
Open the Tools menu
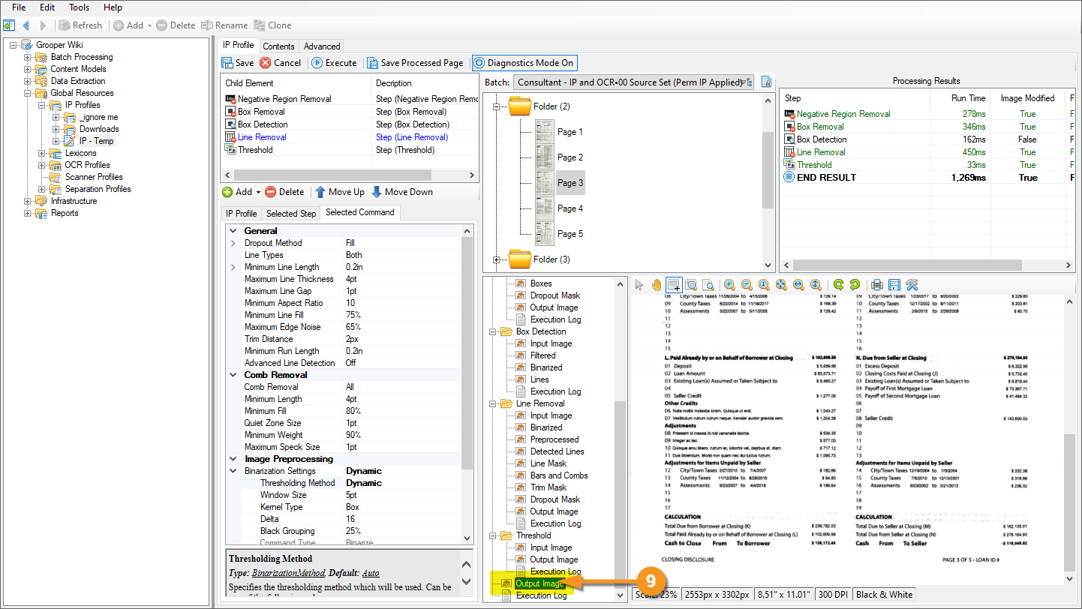[79, 7]
